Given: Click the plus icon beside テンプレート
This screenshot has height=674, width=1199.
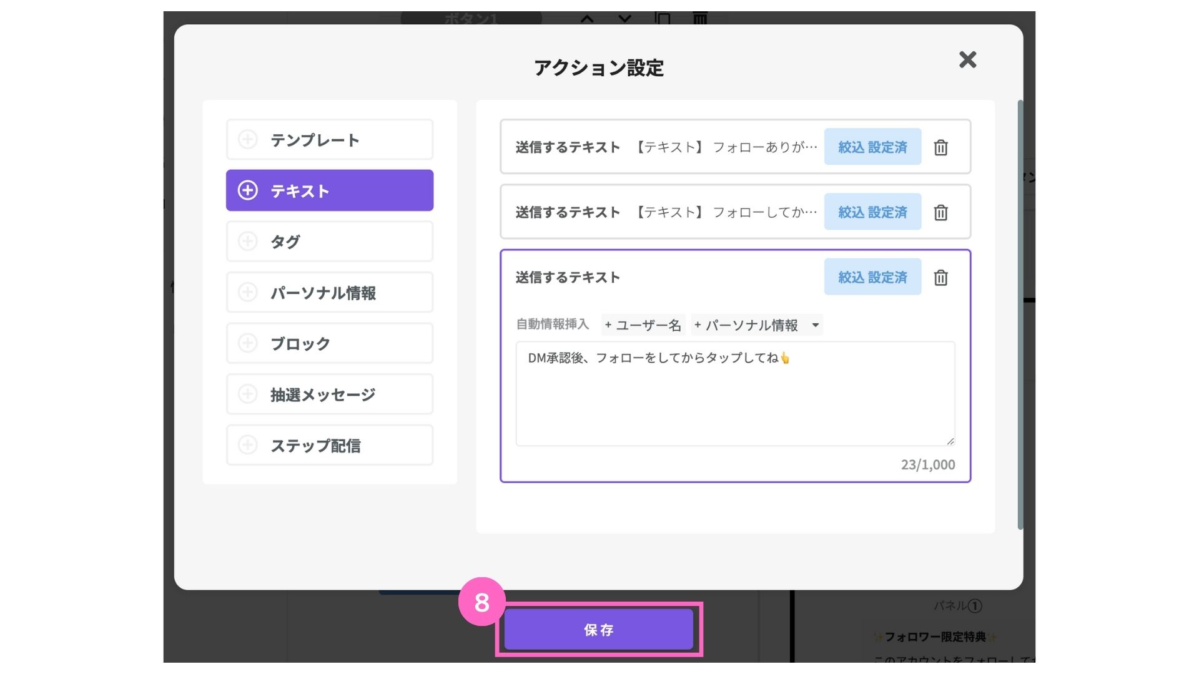Looking at the screenshot, I should [248, 139].
